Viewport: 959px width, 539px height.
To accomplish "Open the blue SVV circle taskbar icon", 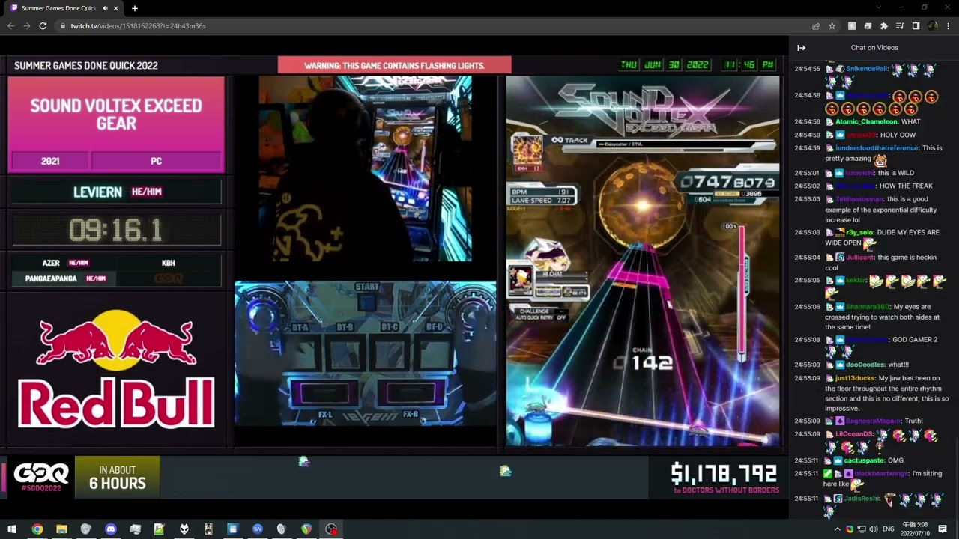I will pyautogui.click(x=258, y=529).
